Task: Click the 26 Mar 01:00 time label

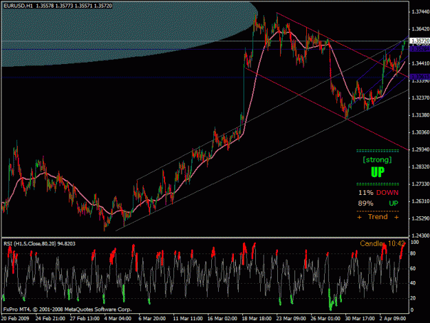Action: click(x=325, y=319)
